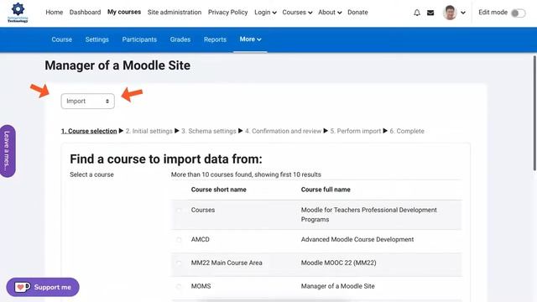Open My courses
This screenshot has width=537, height=302.
(x=124, y=12)
